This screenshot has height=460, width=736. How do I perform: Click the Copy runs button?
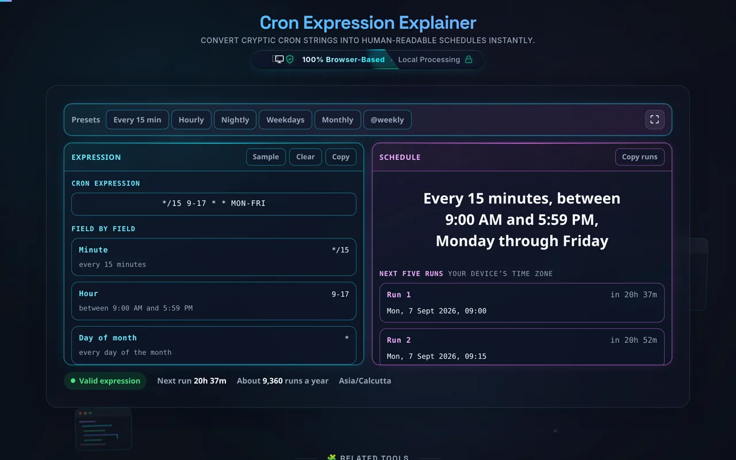[x=639, y=157]
